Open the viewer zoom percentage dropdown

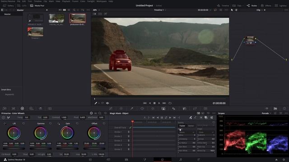pyautogui.click(x=96, y=10)
